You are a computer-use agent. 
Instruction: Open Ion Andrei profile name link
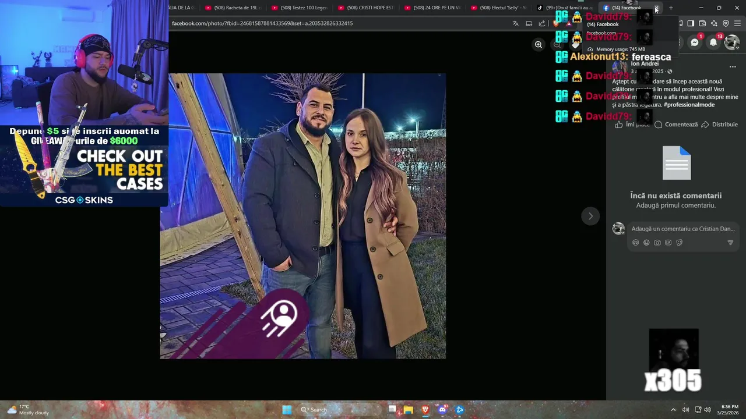click(645, 63)
